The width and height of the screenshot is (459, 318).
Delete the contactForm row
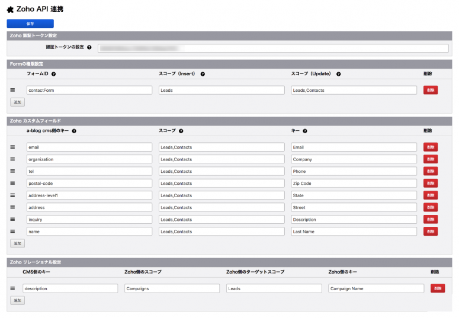pyautogui.click(x=431, y=90)
